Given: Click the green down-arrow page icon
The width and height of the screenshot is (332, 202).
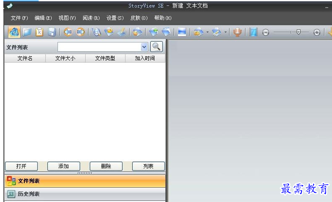Looking at the screenshot, I should click(x=154, y=32).
